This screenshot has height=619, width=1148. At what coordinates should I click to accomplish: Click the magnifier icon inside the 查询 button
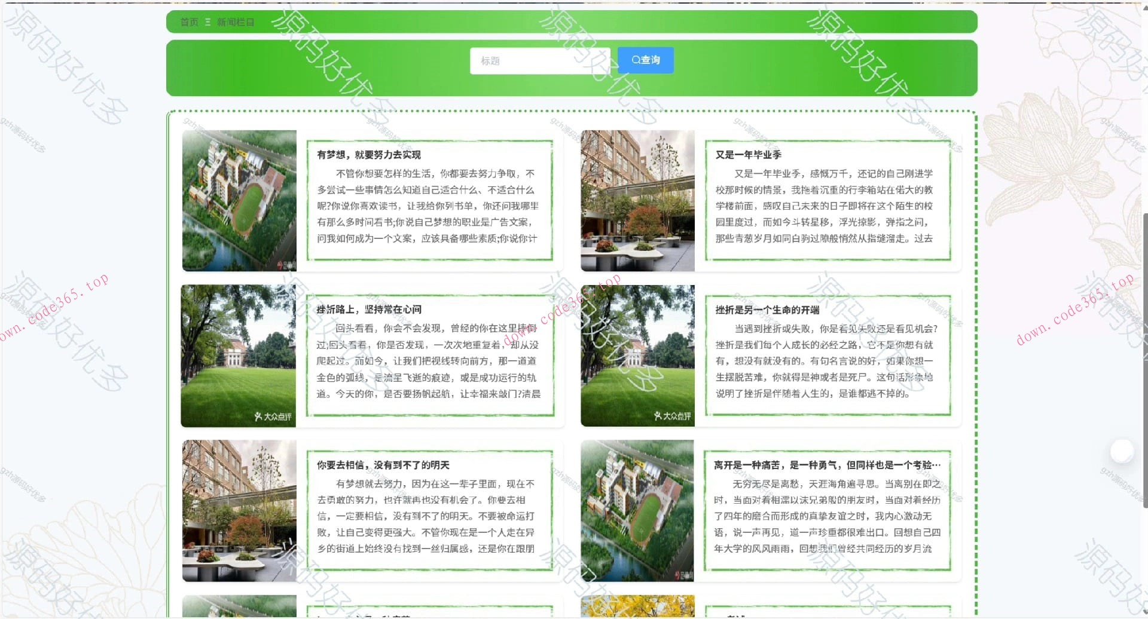coord(636,60)
